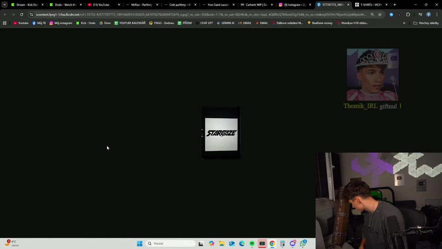Open the Všechny záložky folder

point(426,23)
